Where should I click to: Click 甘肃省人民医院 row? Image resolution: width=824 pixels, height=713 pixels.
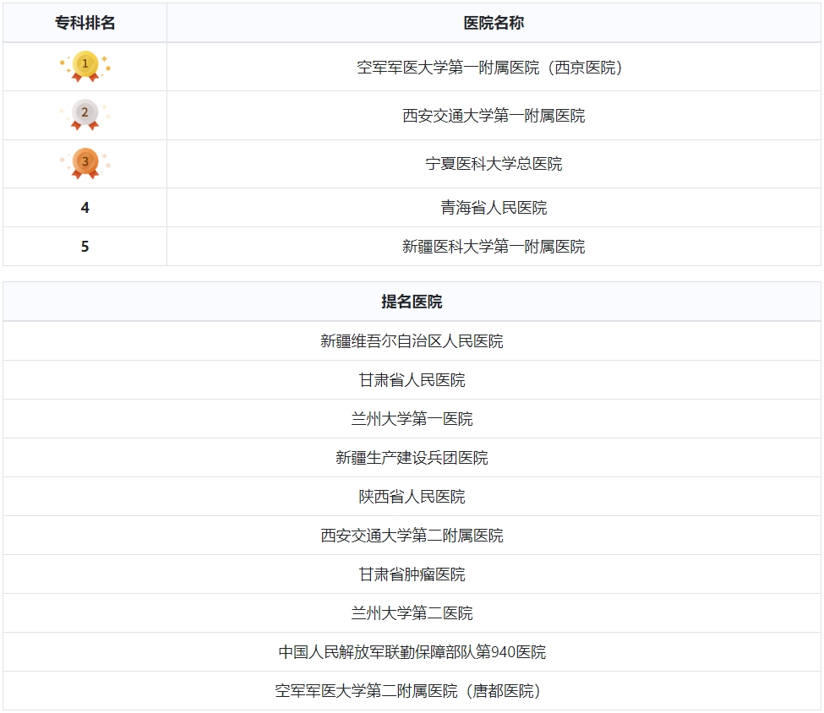point(412,380)
